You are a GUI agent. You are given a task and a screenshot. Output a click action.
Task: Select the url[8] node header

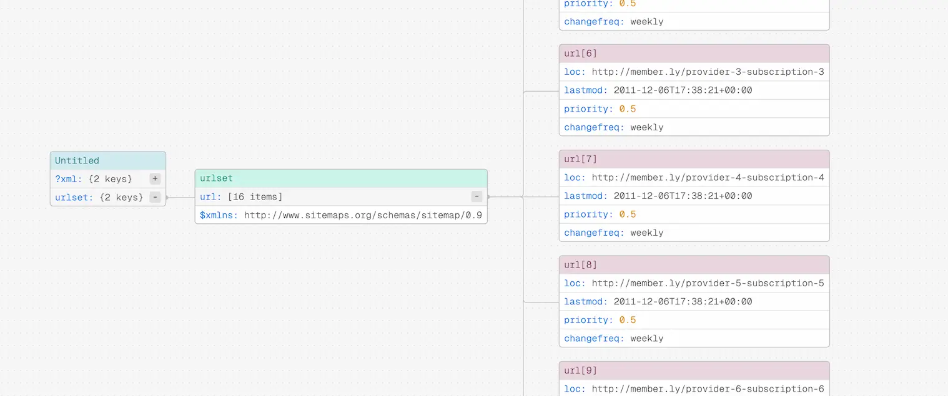click(694, 264)
